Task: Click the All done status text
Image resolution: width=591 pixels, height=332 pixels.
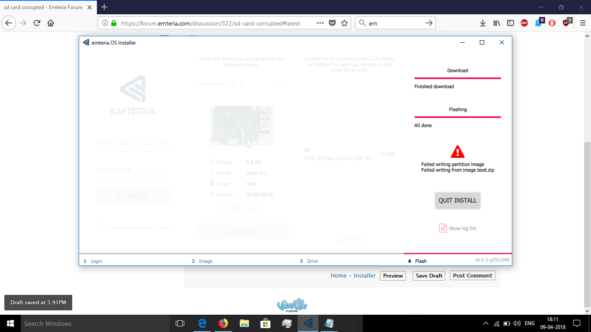Action: pos(423,125)
